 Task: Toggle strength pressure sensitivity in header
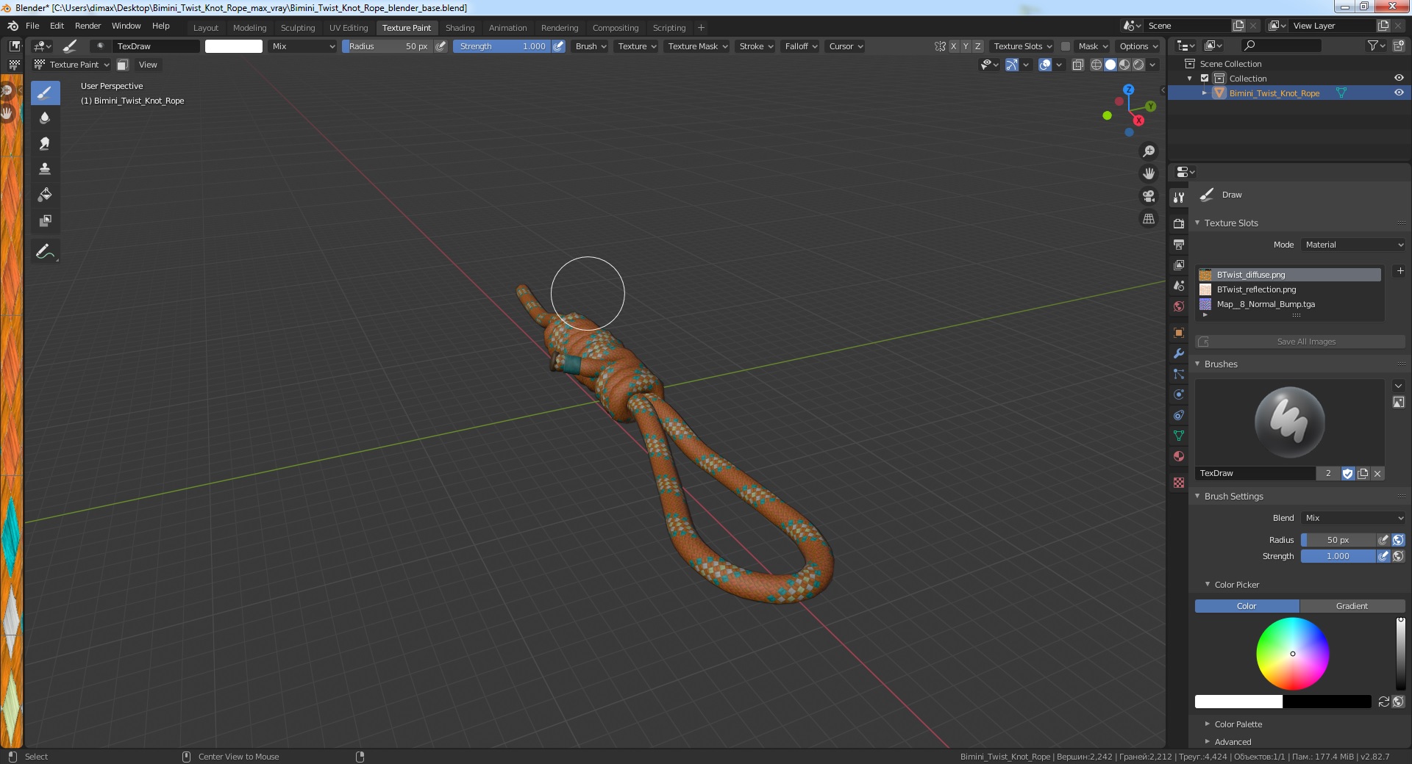(x=558, y=46)
